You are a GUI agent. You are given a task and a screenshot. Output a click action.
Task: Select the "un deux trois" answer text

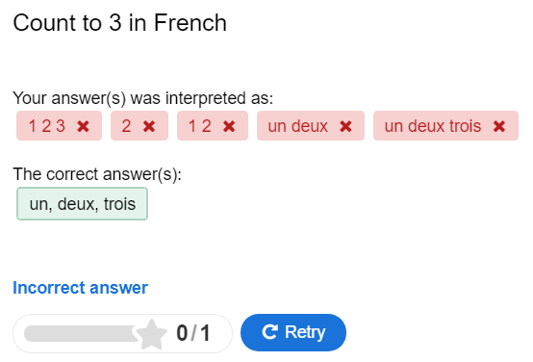click(433, 126)
